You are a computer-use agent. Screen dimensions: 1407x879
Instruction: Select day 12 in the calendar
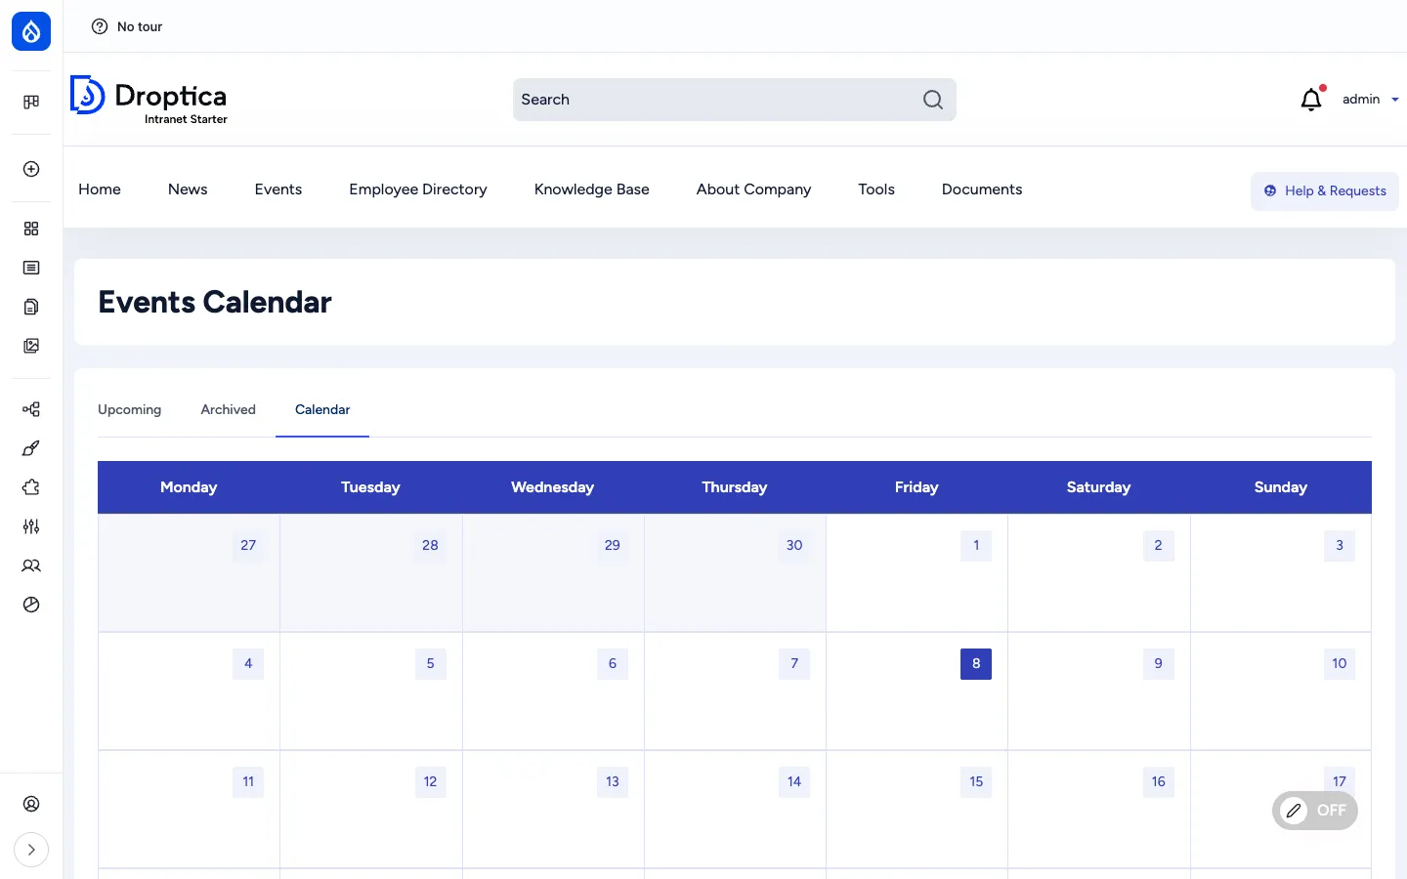pos(430,782)
